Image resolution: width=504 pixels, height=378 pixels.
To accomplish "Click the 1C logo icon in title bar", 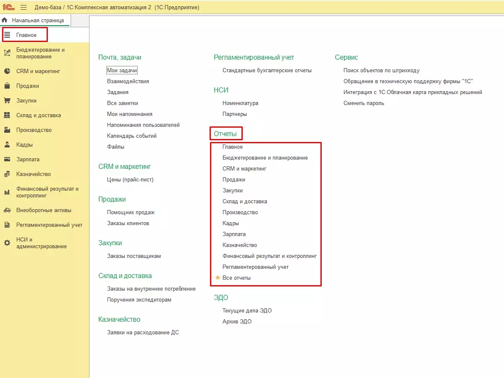I will pos(9,7).
